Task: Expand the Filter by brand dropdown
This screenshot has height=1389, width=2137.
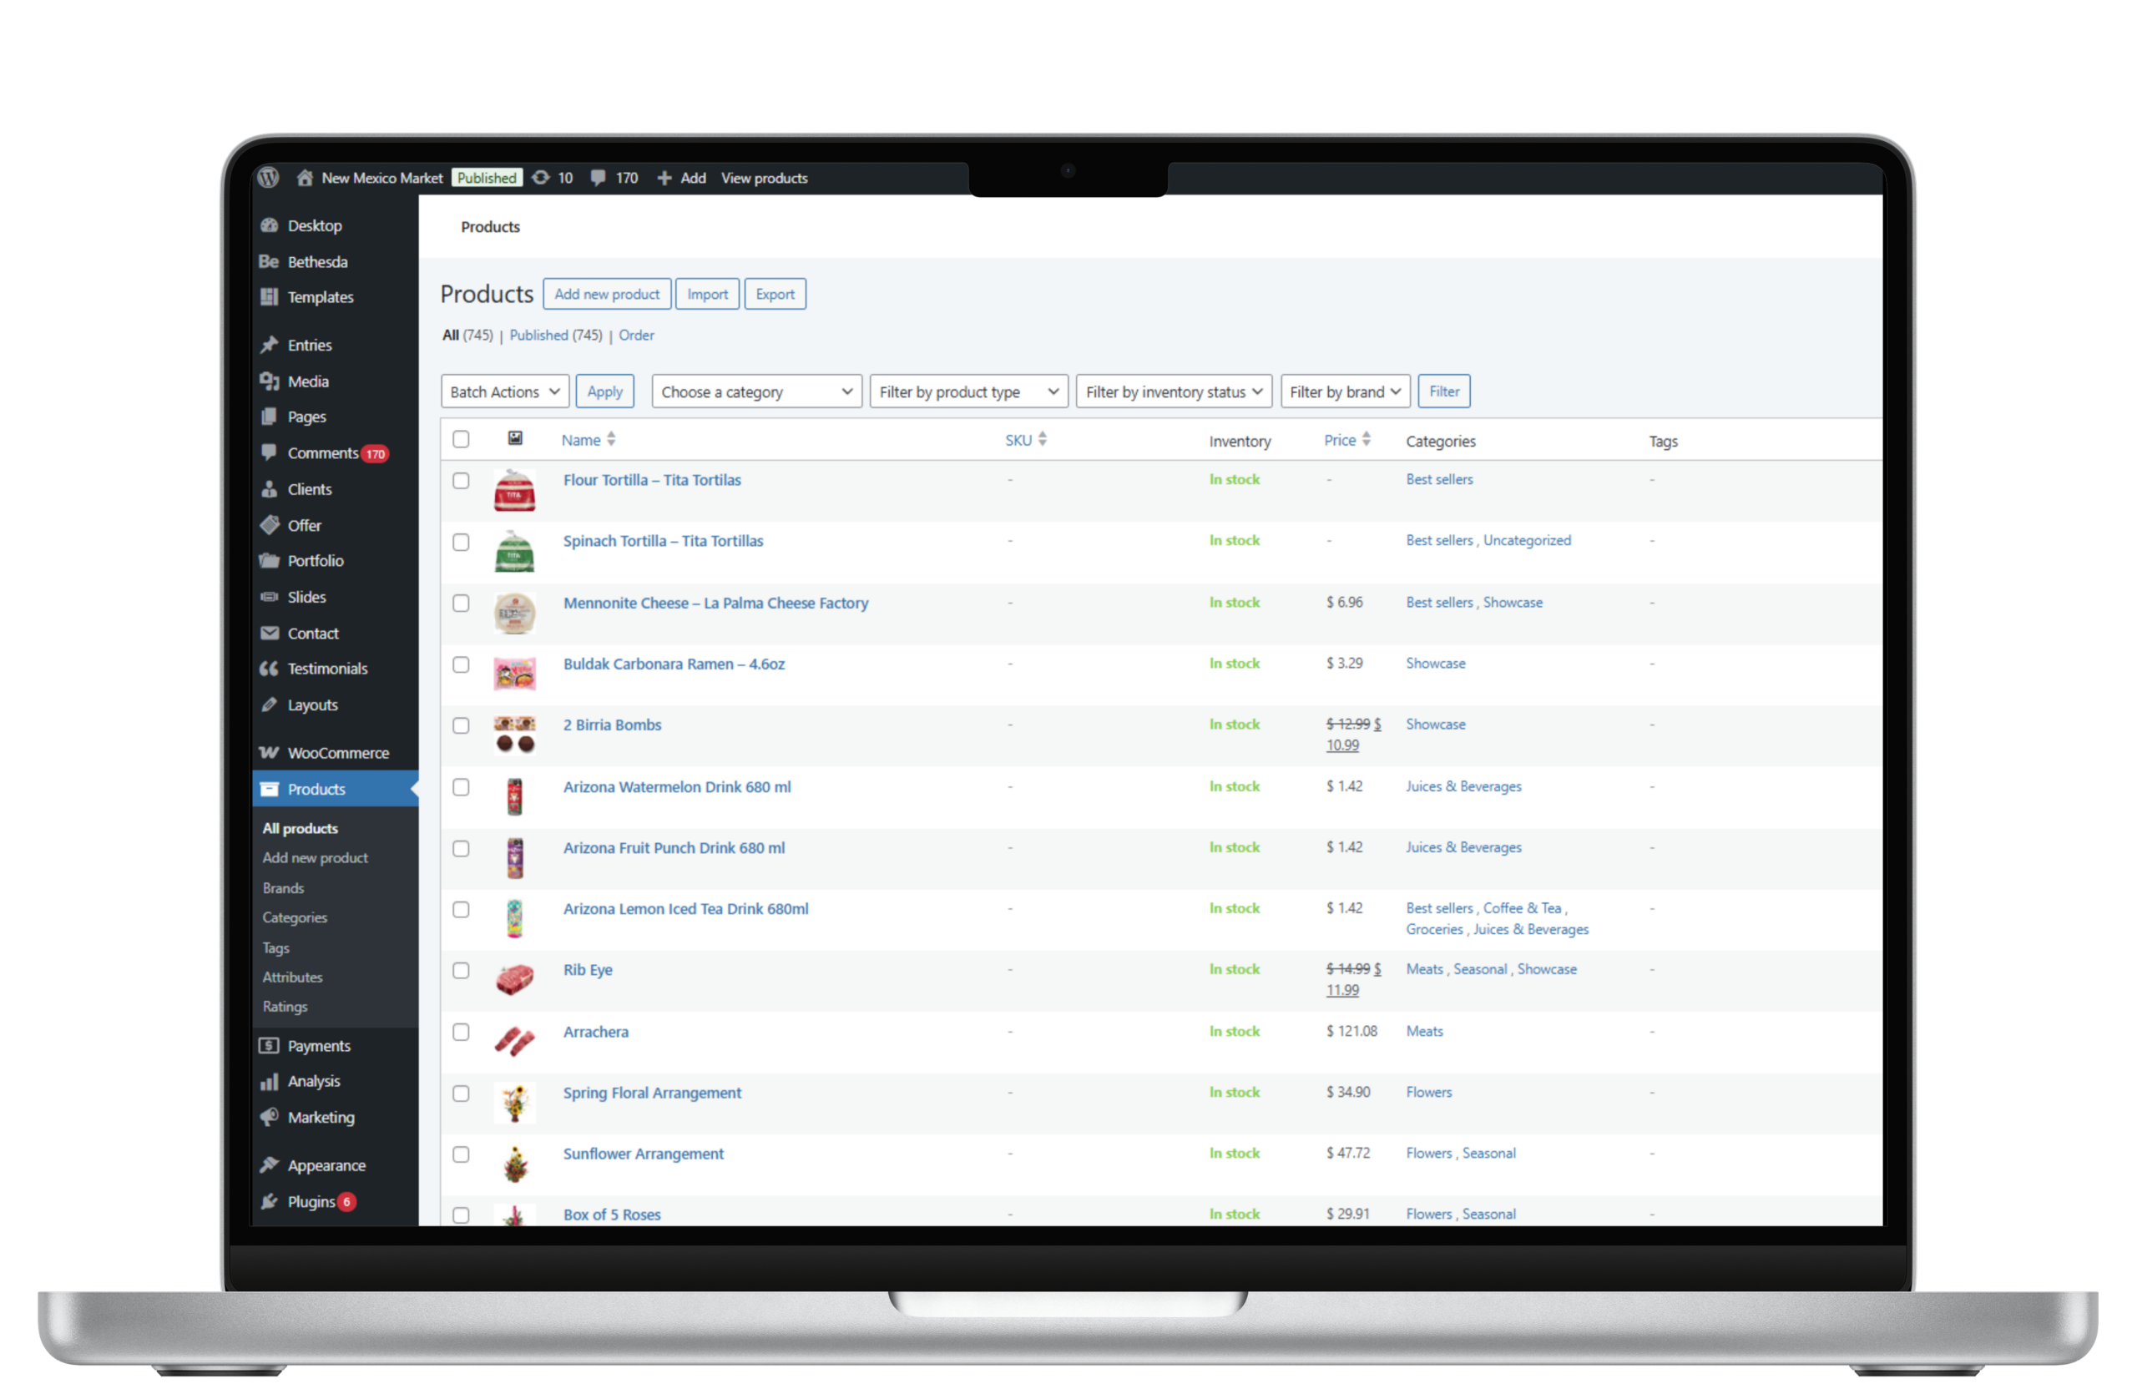Action: 1344,391
